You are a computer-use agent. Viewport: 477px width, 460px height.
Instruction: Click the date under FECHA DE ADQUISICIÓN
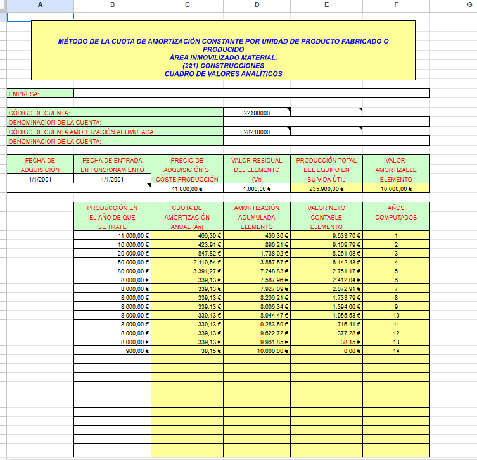(40, 179)
